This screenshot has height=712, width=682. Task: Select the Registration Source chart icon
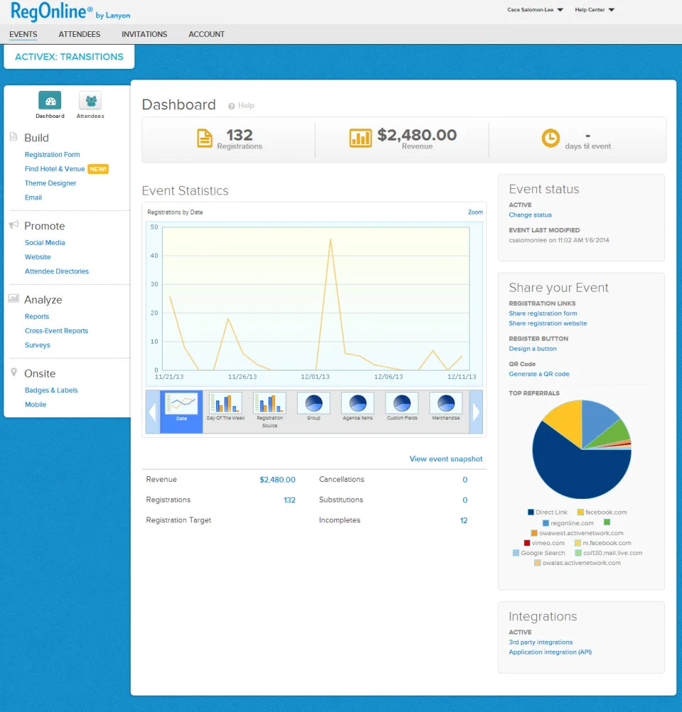269,403
